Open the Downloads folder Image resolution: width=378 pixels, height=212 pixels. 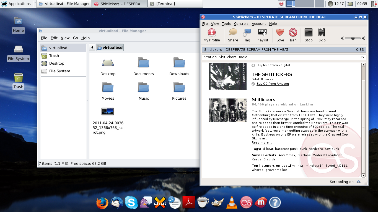(x=179, y=66)
